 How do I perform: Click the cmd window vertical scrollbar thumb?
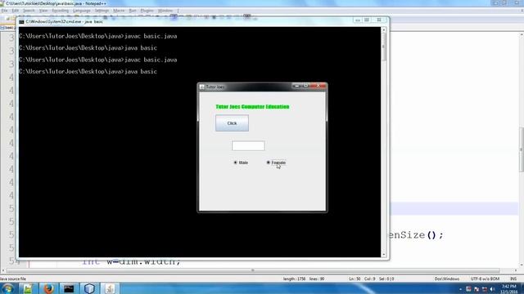(x=384, y=47)
